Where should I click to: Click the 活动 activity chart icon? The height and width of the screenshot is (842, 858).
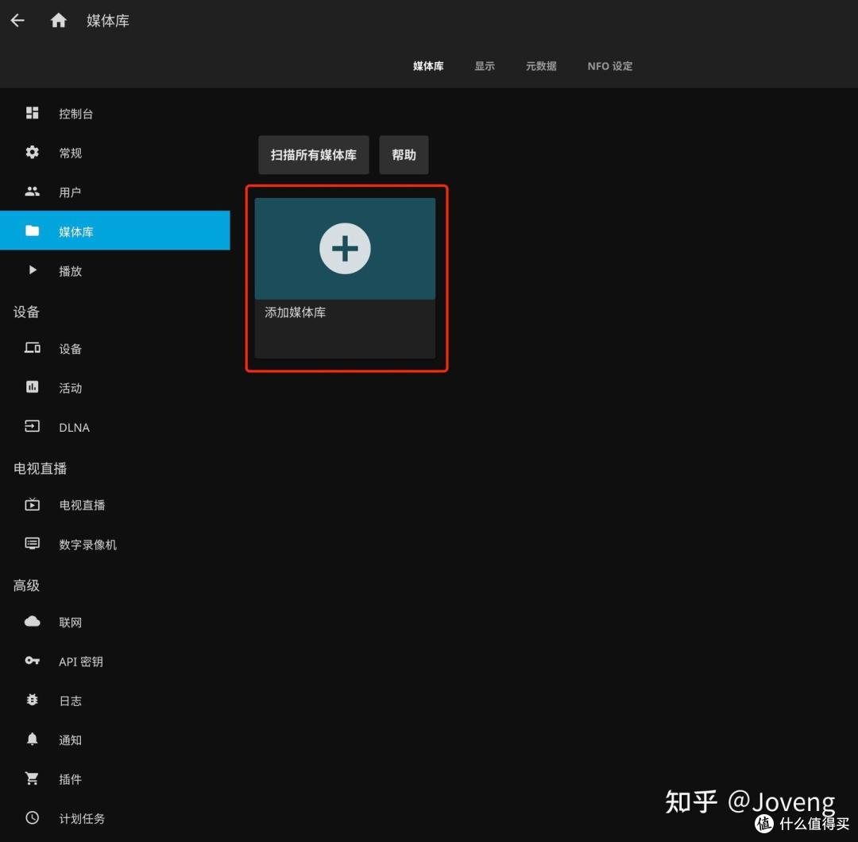(32, 387)
